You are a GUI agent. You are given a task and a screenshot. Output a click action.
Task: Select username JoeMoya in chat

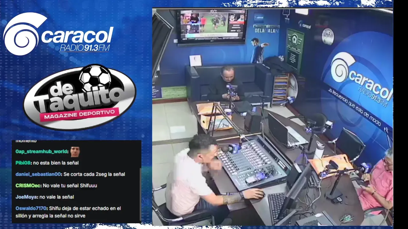pyautogui.click(x=26, y=197)
